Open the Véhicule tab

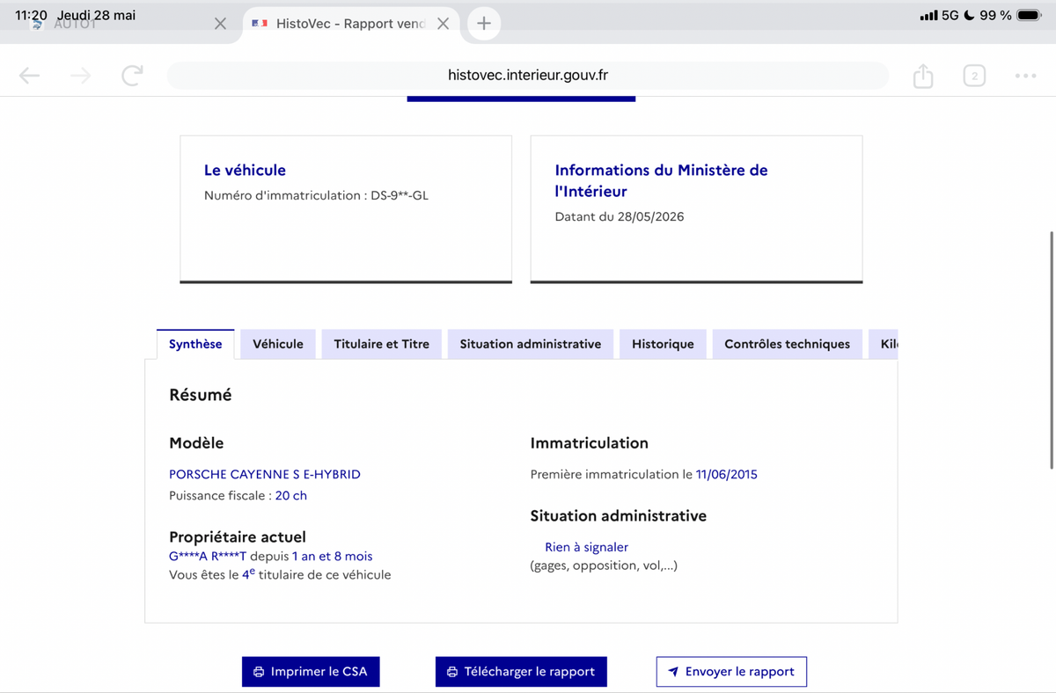(x=278, y=344)
